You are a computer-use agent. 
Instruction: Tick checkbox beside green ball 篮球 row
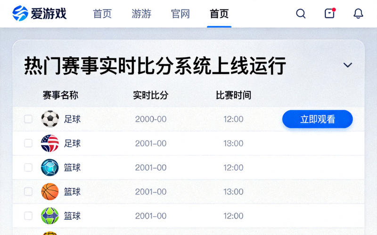click(28, 216)
